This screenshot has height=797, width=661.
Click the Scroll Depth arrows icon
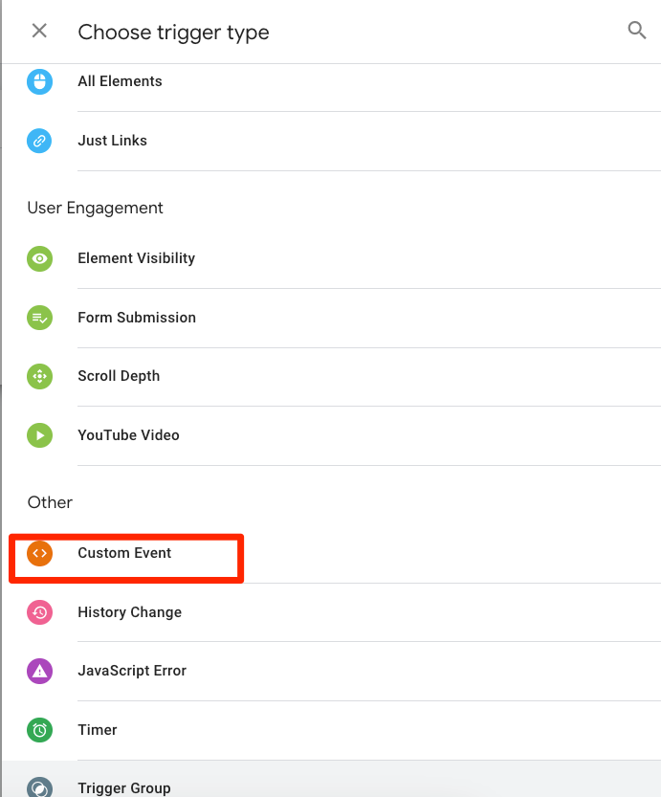(39, 376)
